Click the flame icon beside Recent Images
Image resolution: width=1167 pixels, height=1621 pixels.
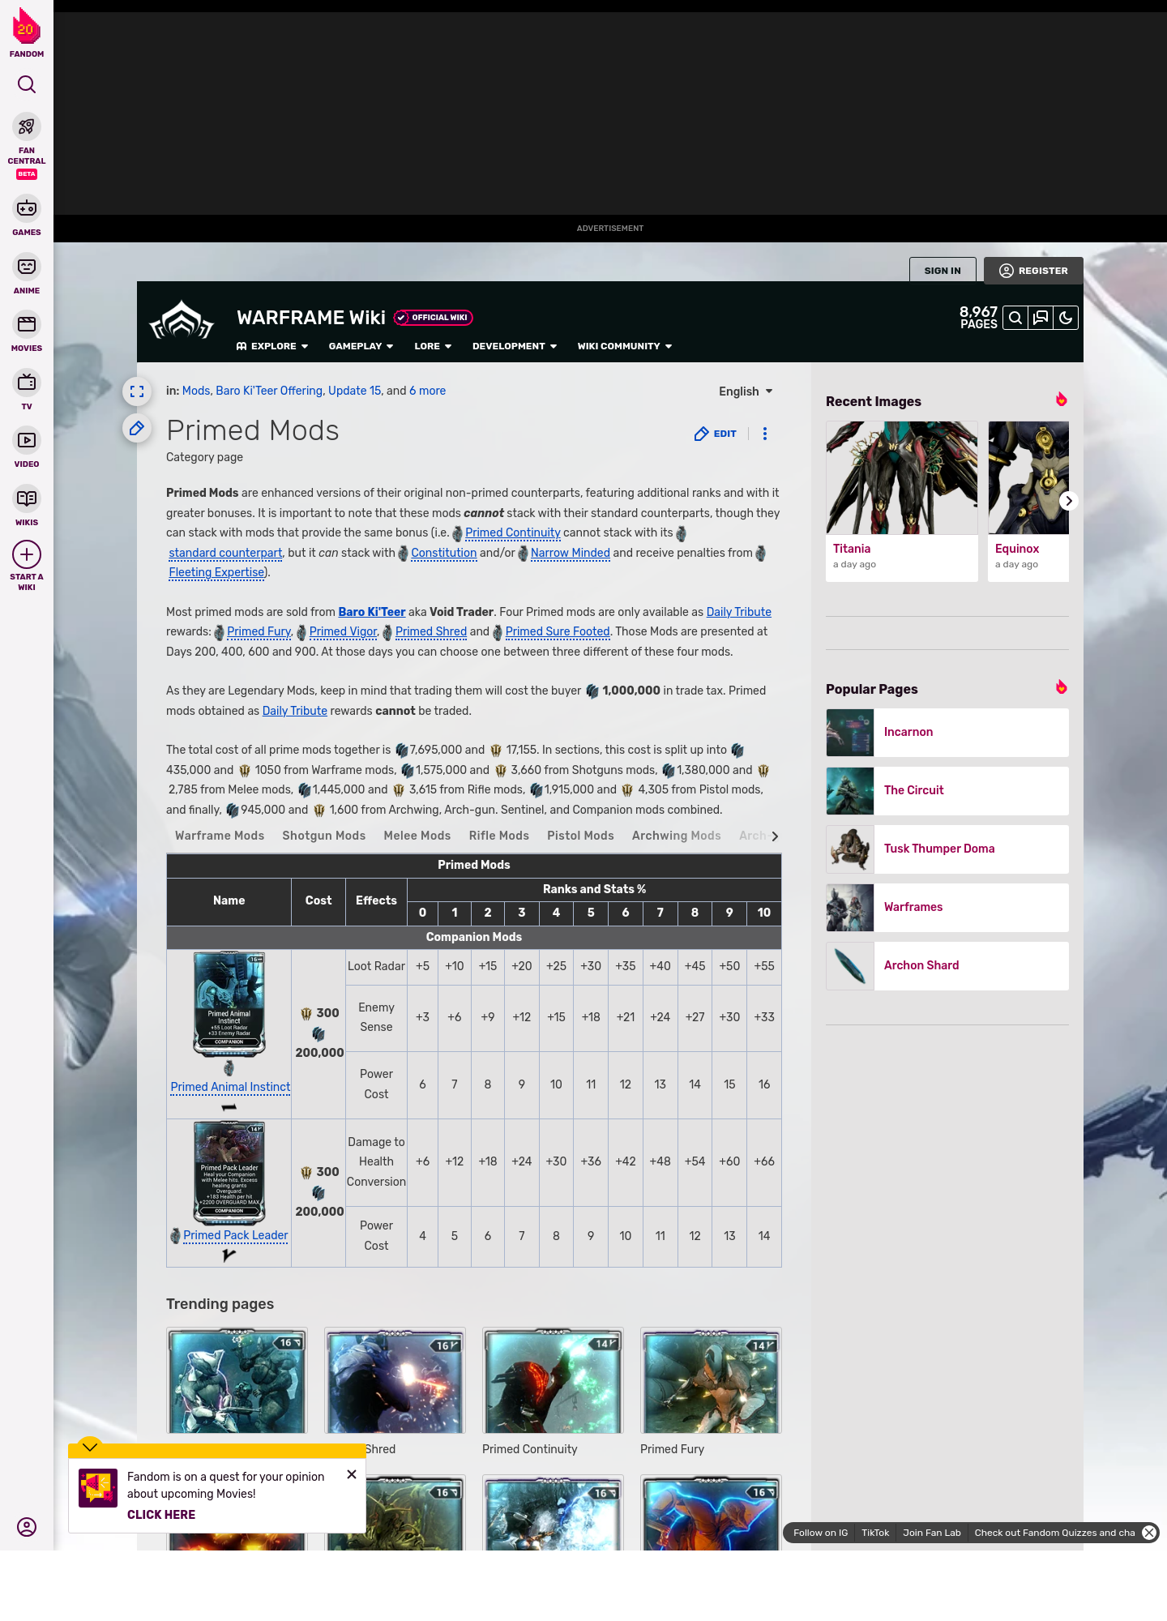(x=1062, y=400)
